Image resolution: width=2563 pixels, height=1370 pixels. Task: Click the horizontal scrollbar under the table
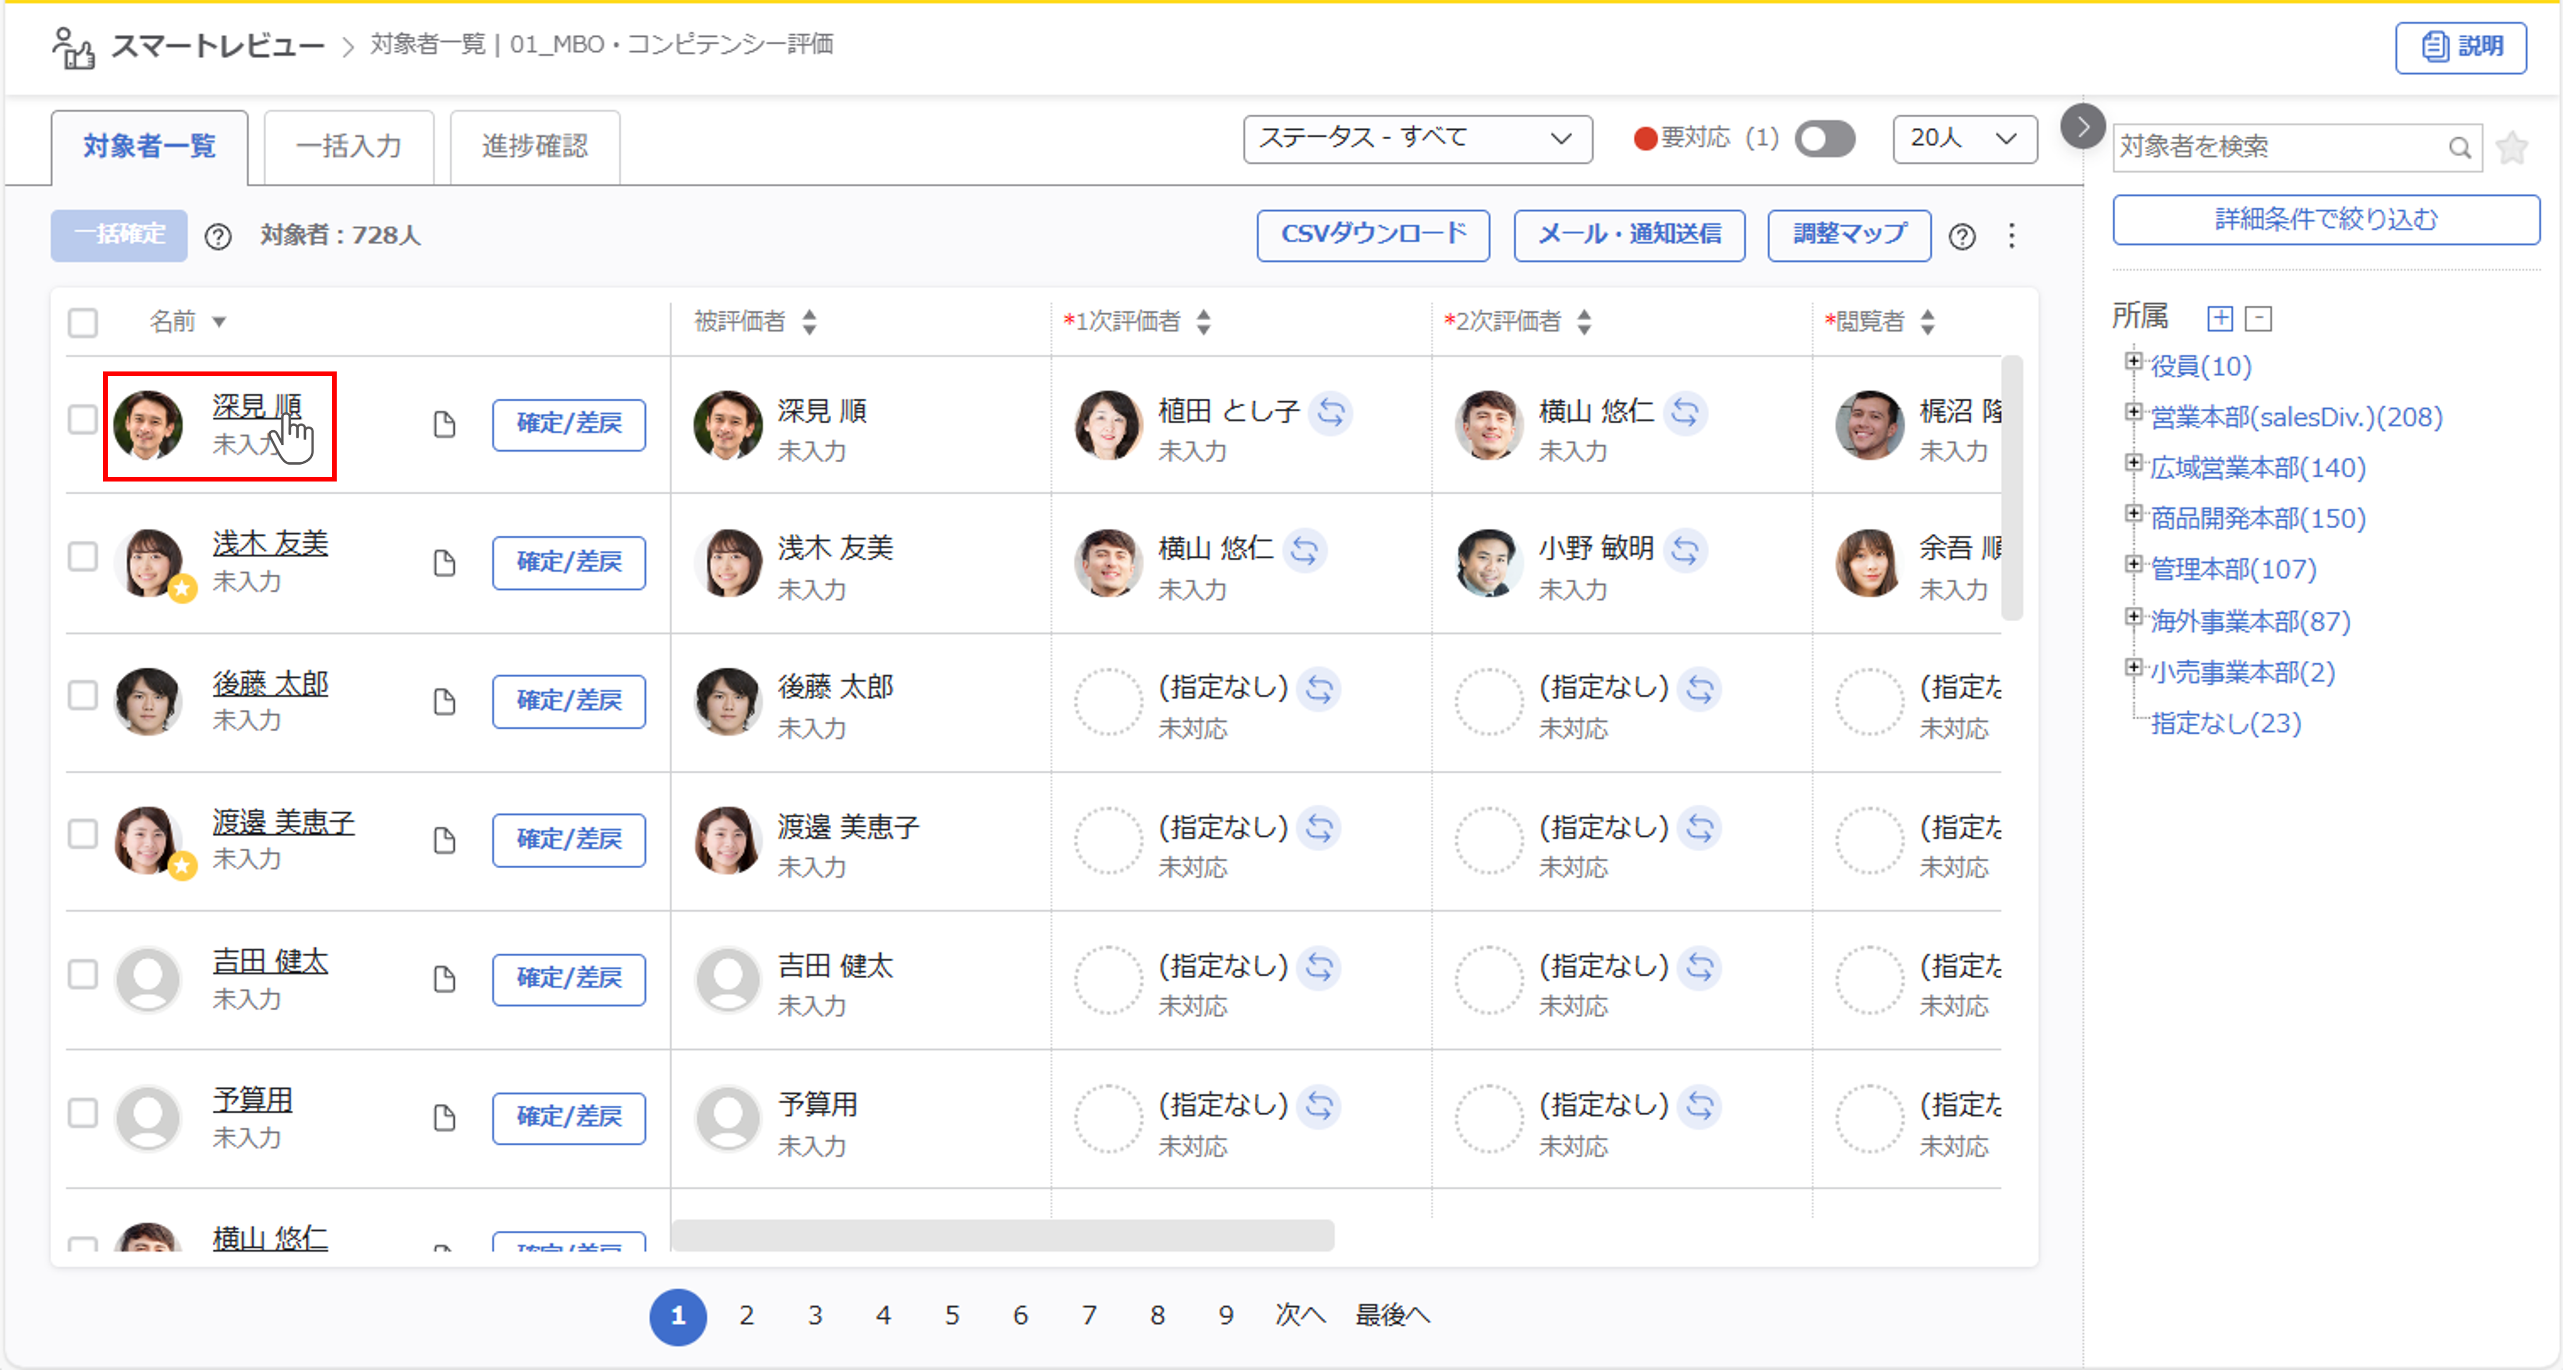[1002, 1235]
